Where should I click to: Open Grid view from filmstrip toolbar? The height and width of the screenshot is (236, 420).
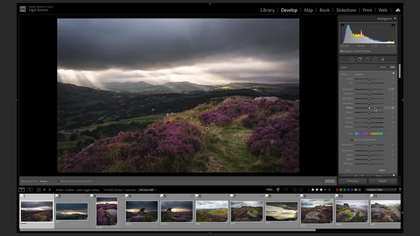[39, 190]
